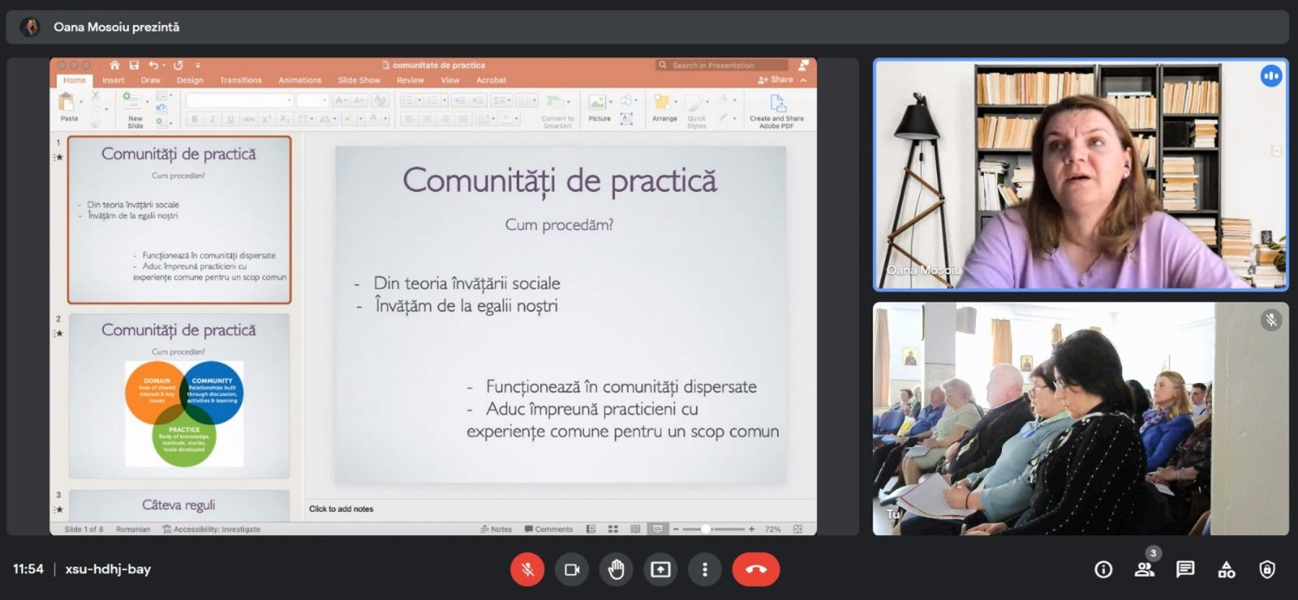Raise your hand in the meeting

pos(616,570)
